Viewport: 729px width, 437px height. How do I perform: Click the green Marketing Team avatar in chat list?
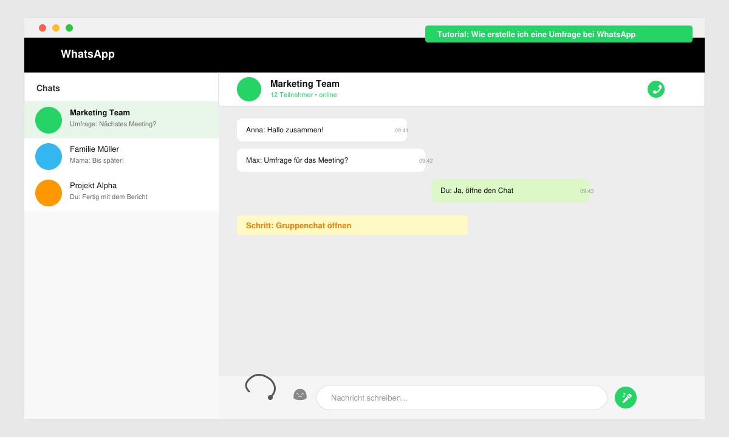coord(49,120)
